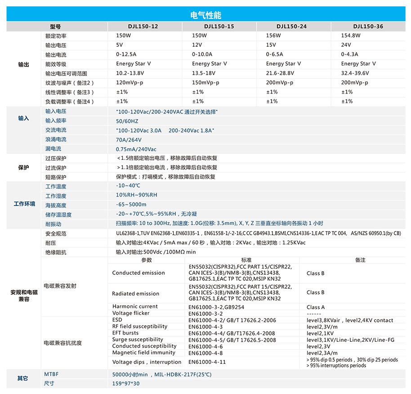Click the 50/60HZ value
Screen dimensions: 411x394
127,121
